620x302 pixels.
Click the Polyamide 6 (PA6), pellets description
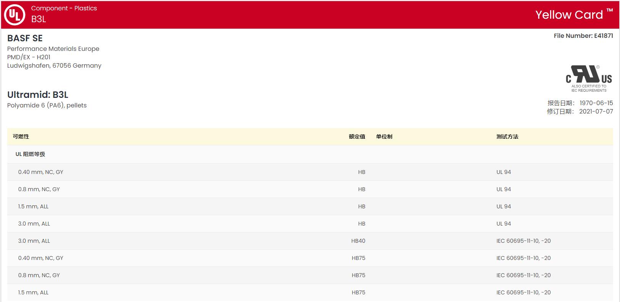coord(47,106)
